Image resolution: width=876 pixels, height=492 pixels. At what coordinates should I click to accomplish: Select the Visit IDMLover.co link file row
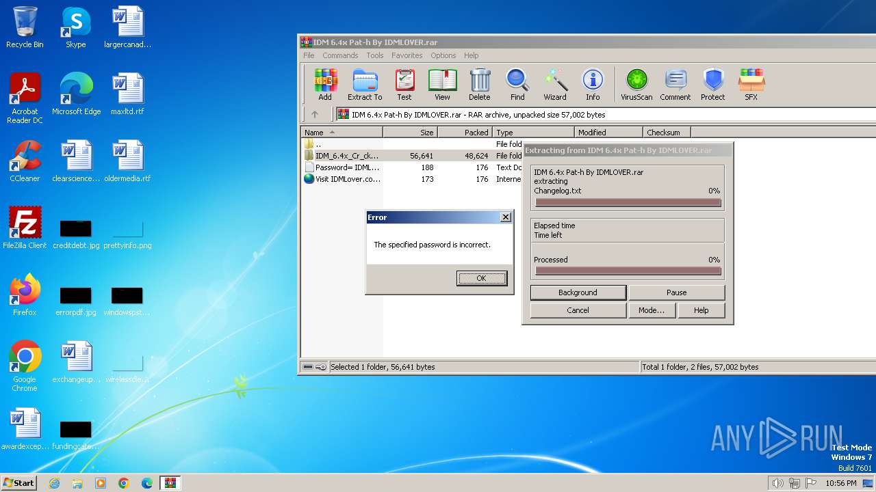[413, 179]
